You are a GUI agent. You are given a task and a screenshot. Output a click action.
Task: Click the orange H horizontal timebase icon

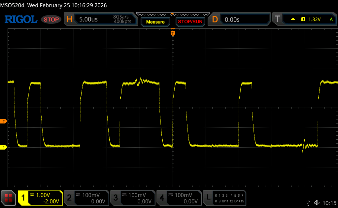[x=69, y=19]
